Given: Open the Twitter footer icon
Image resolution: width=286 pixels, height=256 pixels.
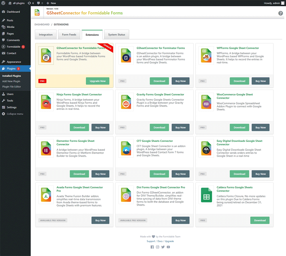Looking at the screenshot, I should click(x=163, y=247).
